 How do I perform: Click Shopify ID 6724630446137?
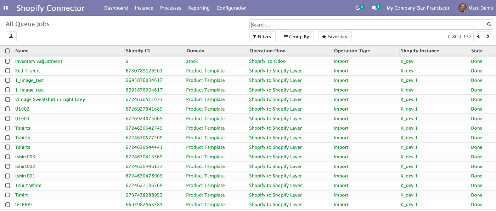point(144,166)
